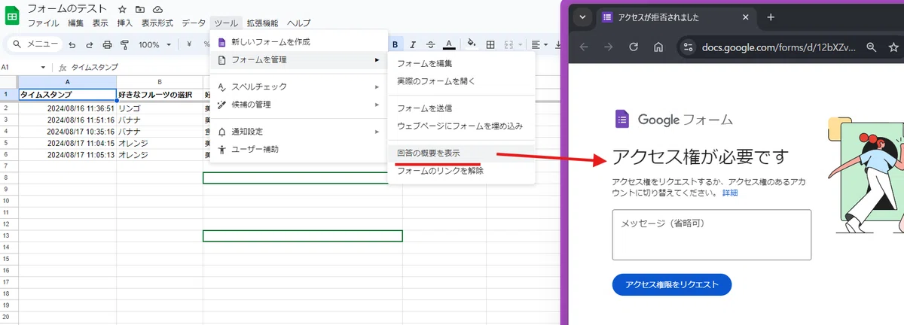Screen dimensions: 904x325
Task: Open the borders grid tool
Action: 490,44
